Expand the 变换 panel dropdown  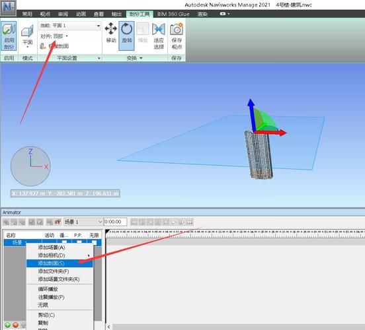(134, 58)
